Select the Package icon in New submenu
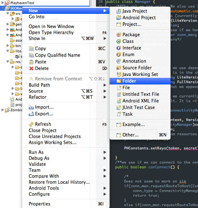 click(118, 35)
